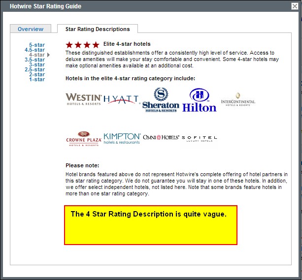
Task: Select the 4-star entry in the list
Action: click(37, 55)
